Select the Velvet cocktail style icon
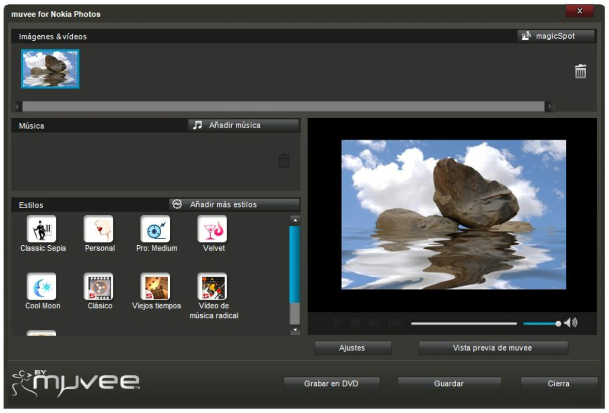 pos(213,229)
